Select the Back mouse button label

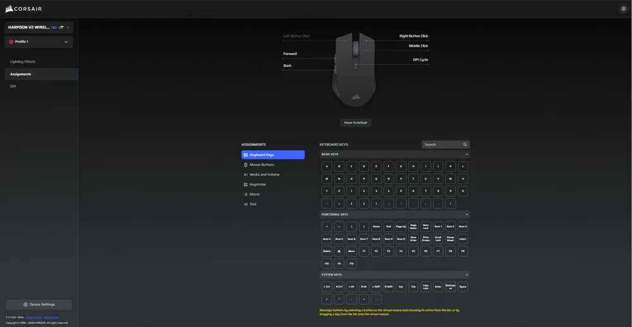288,65
